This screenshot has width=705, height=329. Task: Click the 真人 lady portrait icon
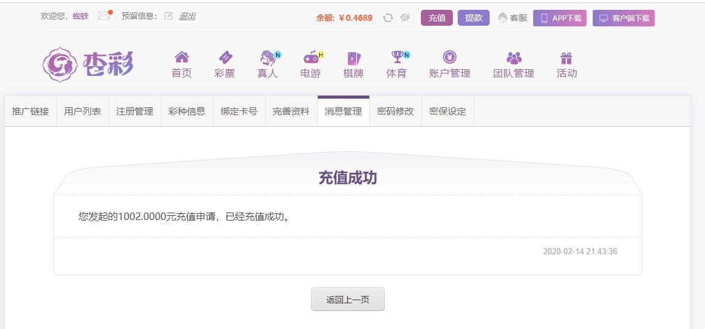[268, 58]
